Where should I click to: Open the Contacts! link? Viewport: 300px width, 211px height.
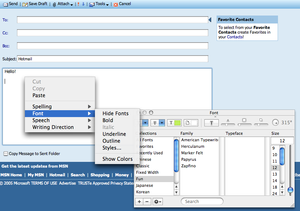coord(235,37)
